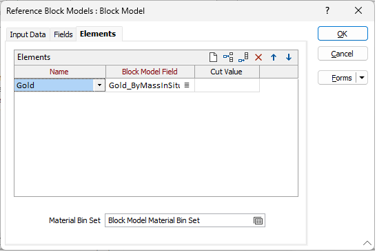Collapse the dialog using bottom-right chevron
Image resolution: width=377 pixels, height=252 pixels.
point(367,243)
